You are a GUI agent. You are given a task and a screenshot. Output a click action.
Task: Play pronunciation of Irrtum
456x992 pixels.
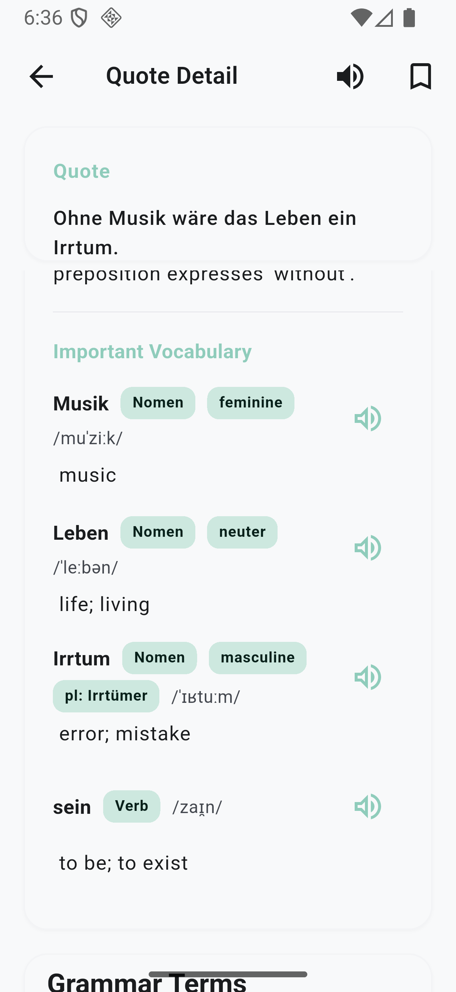[368, 677]
